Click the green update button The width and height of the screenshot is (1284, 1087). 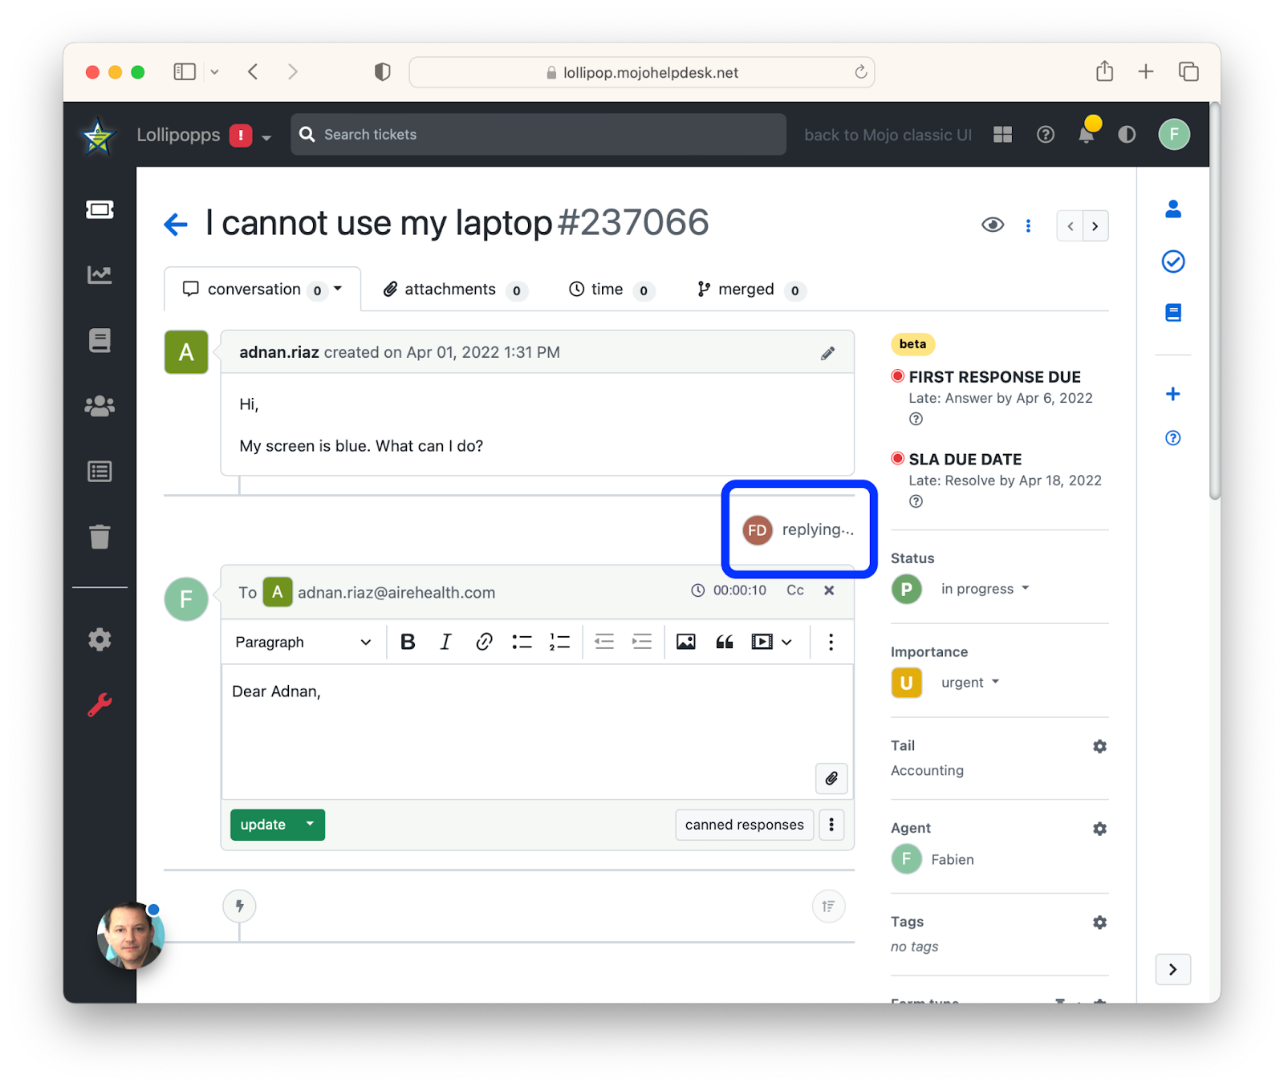coord(263,825)
